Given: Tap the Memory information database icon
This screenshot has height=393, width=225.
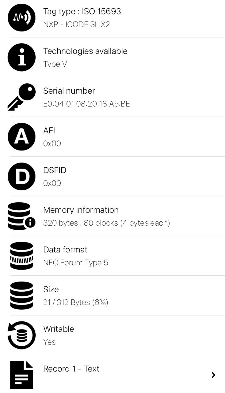Looking at the screenshot, I should 21,216.
